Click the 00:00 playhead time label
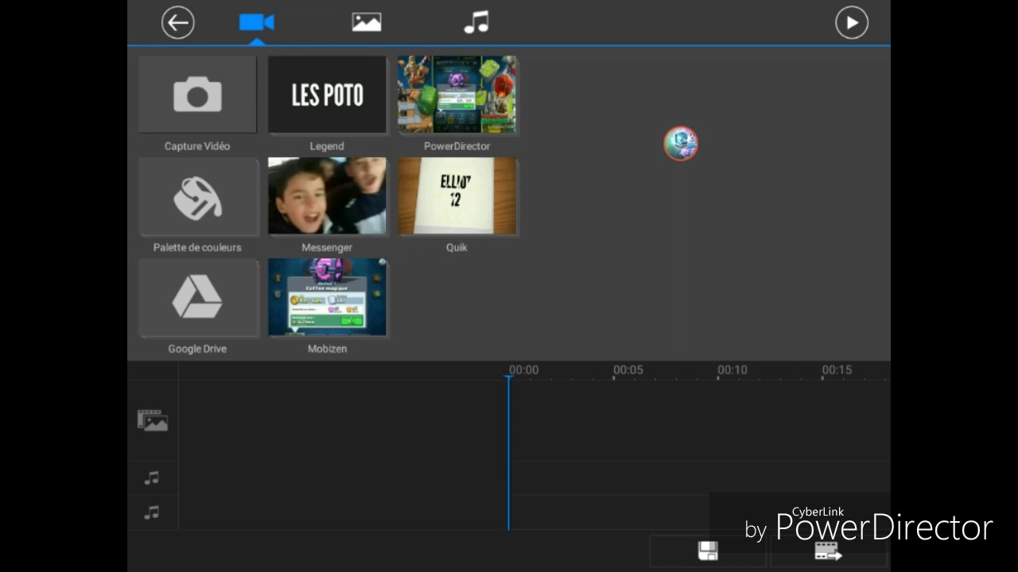 click(523, 369)
